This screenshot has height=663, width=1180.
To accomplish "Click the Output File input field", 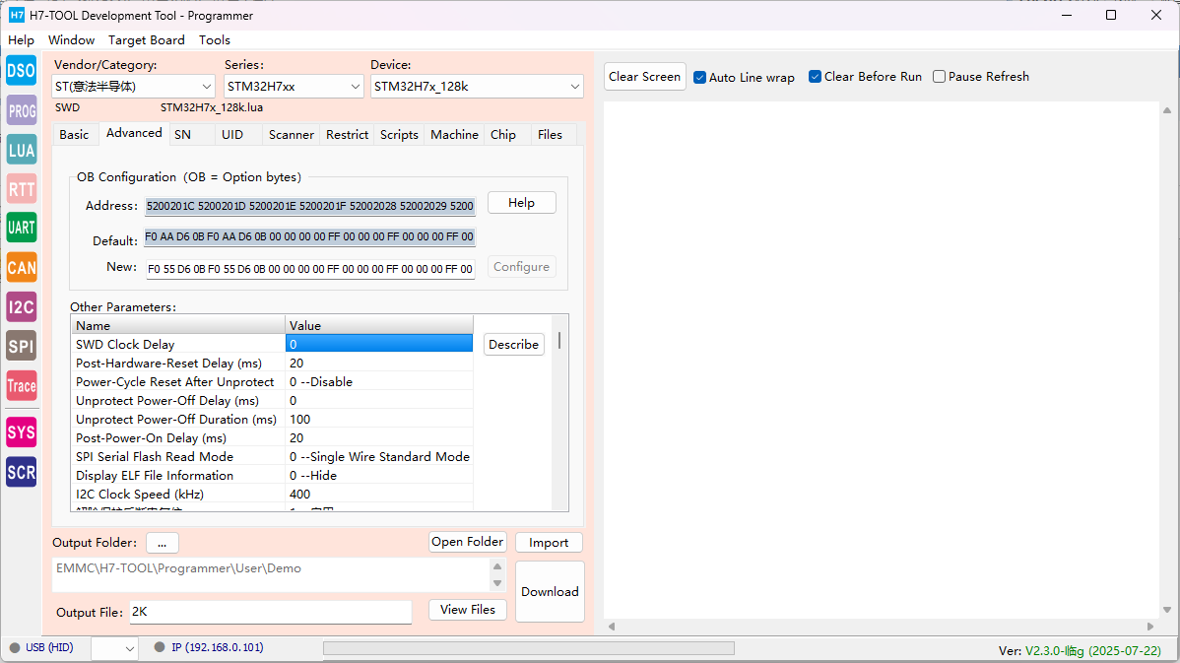I will [271, 612].
